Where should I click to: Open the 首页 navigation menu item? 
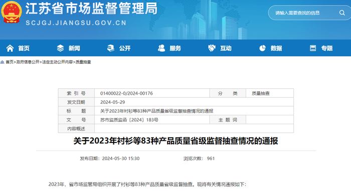click(x=24, y=48)
